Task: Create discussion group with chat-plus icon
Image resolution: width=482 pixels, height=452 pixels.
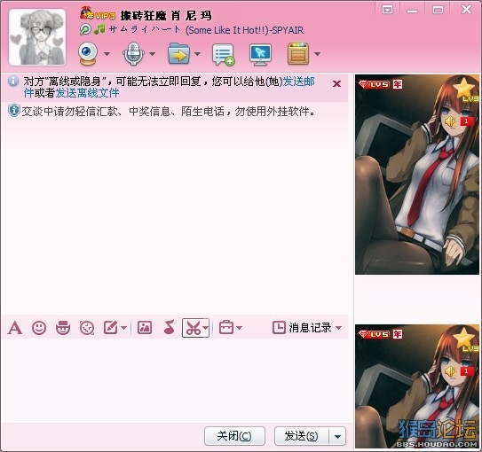Action: tap(224, 55)
